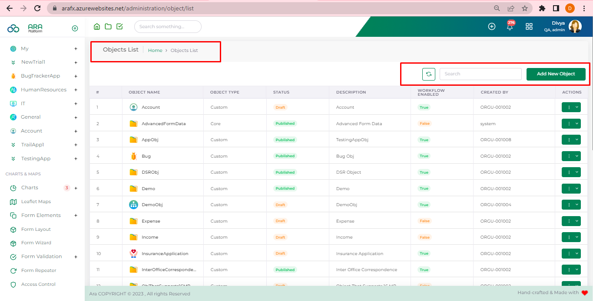The height and width of the screenshot is (301, 593).
Task: Click the plus circle icon in header
Action: (492, 27)
